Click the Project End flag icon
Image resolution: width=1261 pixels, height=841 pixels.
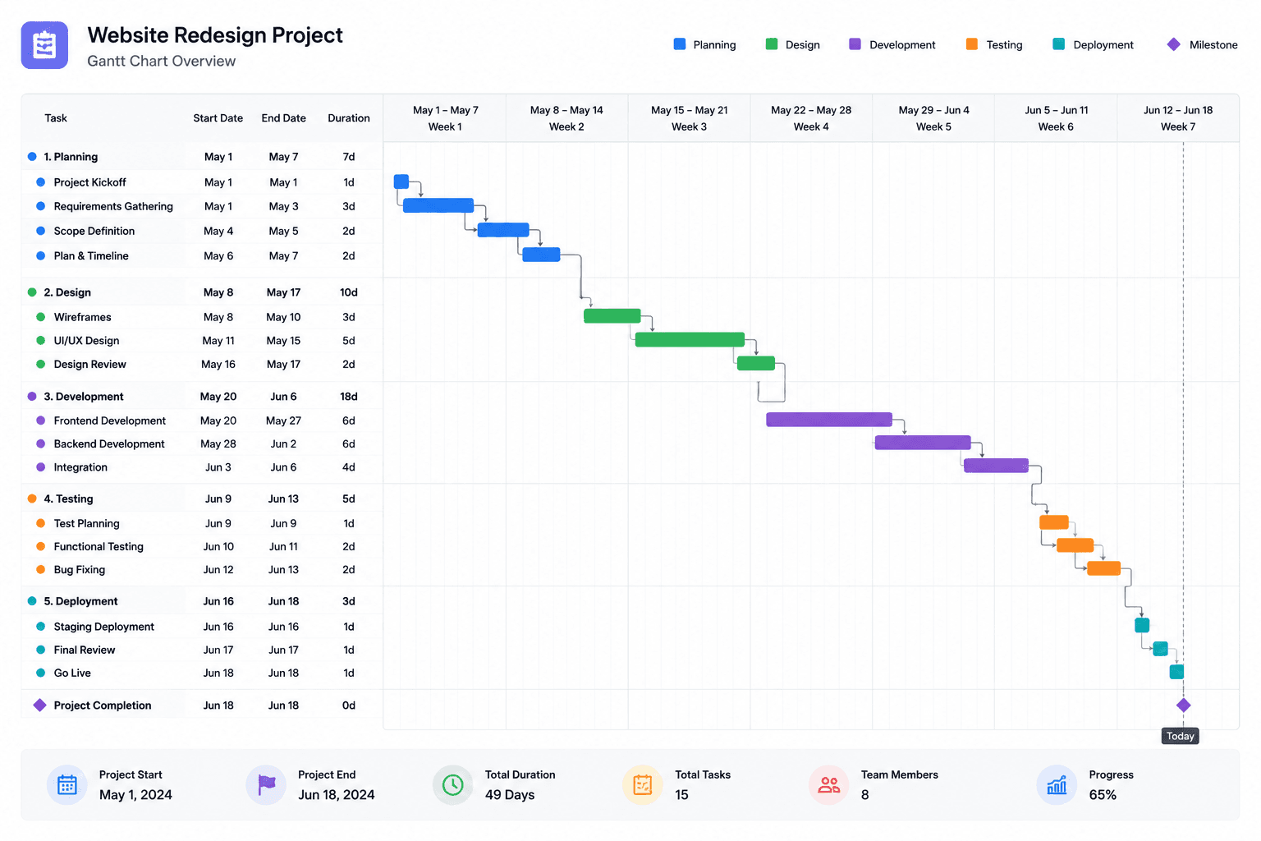pyautogui.click(x=266, y=785)
